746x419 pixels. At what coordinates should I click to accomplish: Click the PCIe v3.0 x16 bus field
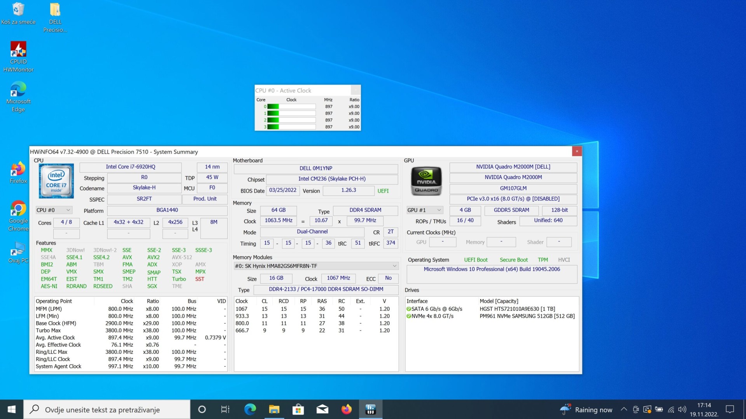(x=513, y=199)
